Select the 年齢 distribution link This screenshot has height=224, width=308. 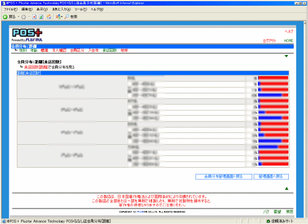pos(34,50)
